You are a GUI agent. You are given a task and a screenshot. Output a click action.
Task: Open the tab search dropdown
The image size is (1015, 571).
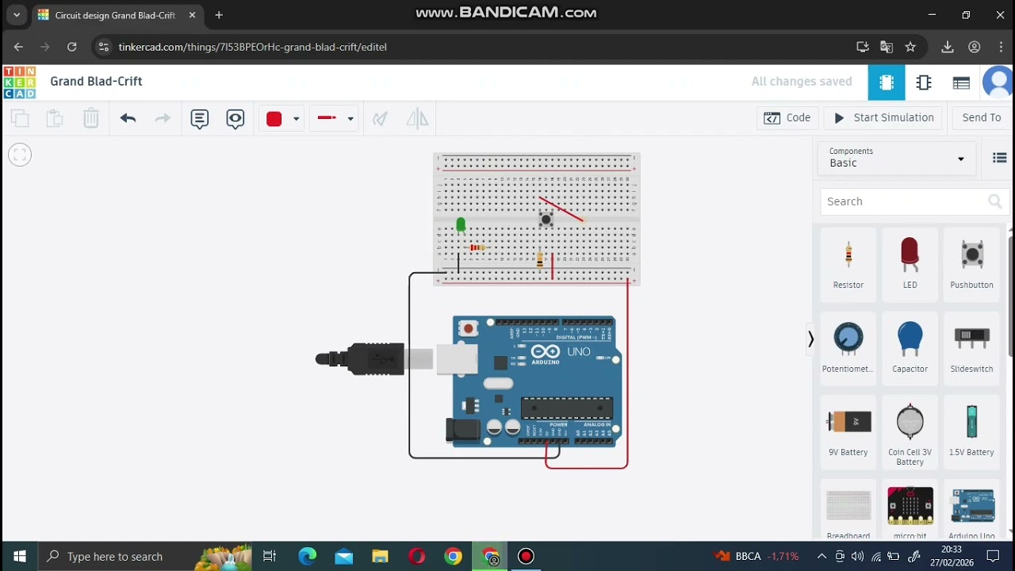17,15
